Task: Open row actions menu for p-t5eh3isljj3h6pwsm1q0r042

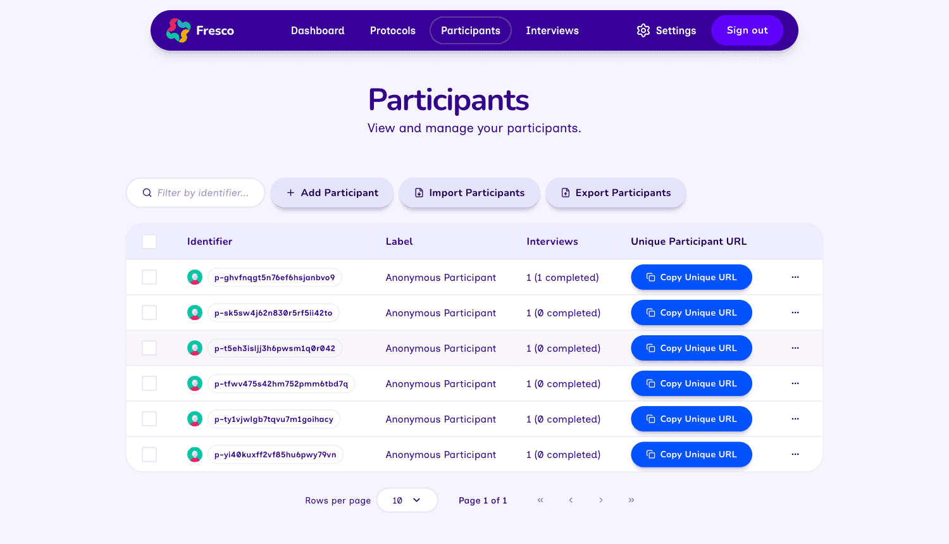Action: pyautogui.click(x=795, y=348)
